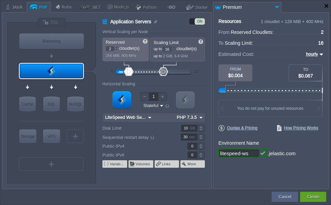Click the node count field
This screenshot has height=205, width=331.
pyautogui.click(x=154, y=97)
